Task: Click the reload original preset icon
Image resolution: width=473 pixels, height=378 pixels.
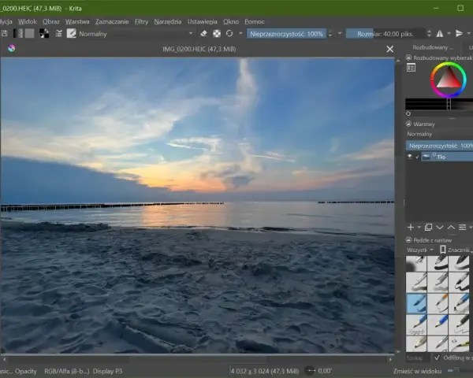Action: coord(229,33)
